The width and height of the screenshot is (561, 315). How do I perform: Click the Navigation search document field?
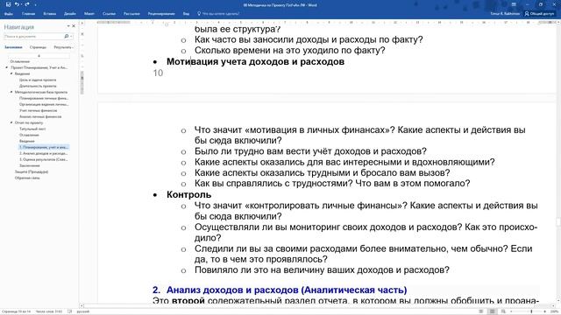33,36
